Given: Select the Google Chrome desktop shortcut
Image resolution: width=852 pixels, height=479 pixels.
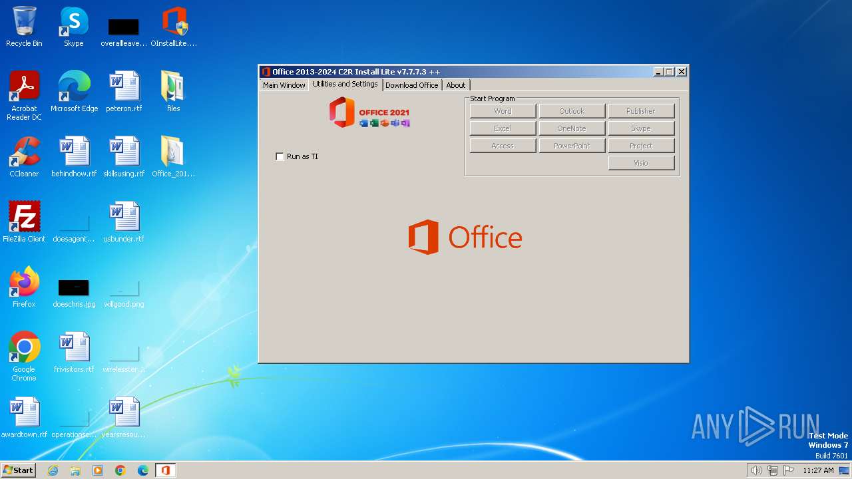Looking at the screenshot, I should pos(24,357).
